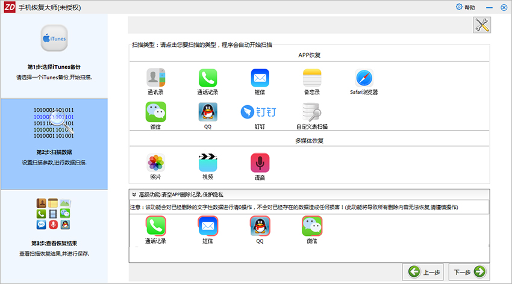Click the ZD application logo
The width and height of the screenshot is (512, 284).
point(9,7)
